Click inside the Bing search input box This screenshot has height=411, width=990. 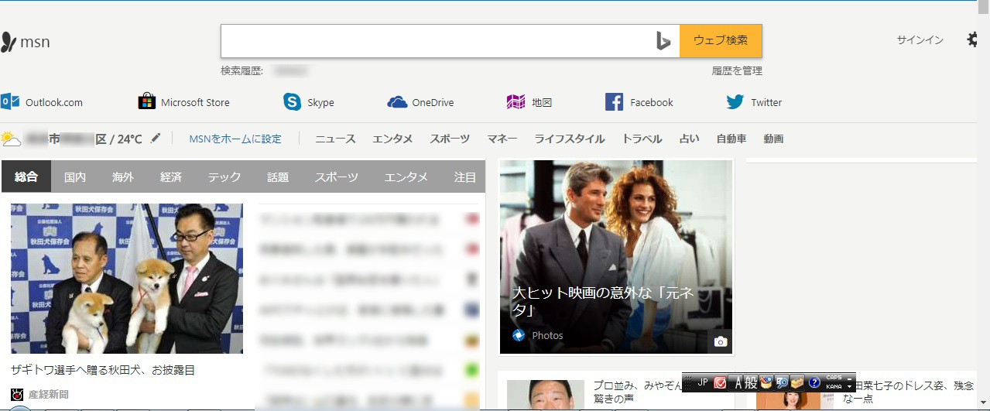(433, 41)
